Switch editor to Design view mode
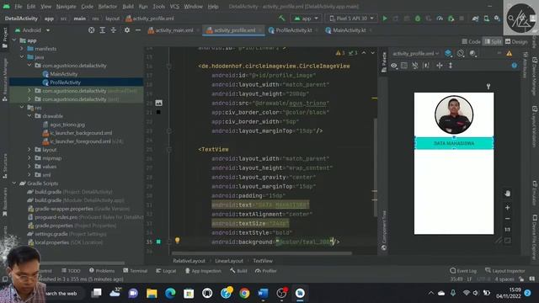The width and height of the screenshot is (539, 303). tap(516, 41)
